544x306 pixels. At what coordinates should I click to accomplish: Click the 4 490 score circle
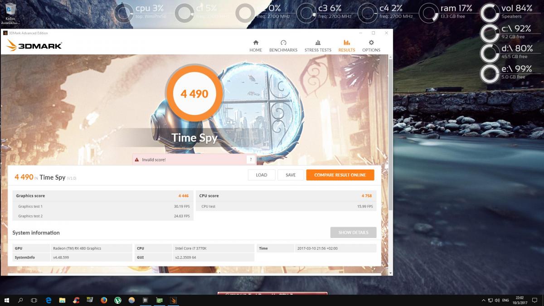[194, 94]
